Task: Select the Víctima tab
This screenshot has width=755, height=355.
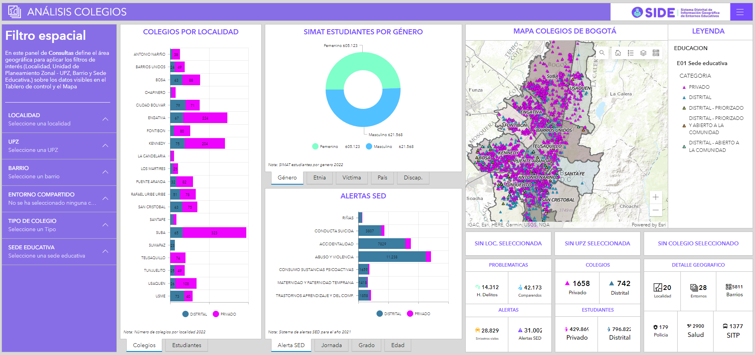Action: point(352,178)
